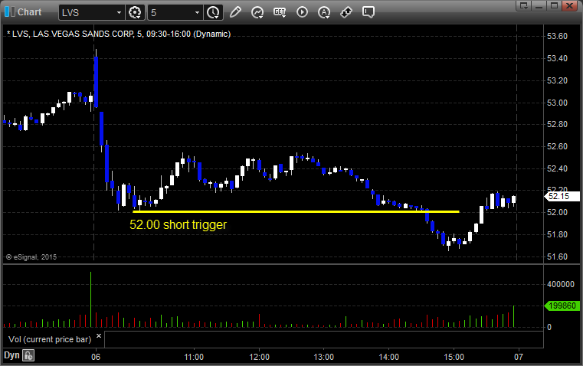This screenshot has height=366, width=583.
Task: Open the alerts A icon menu
Action: 324,12
